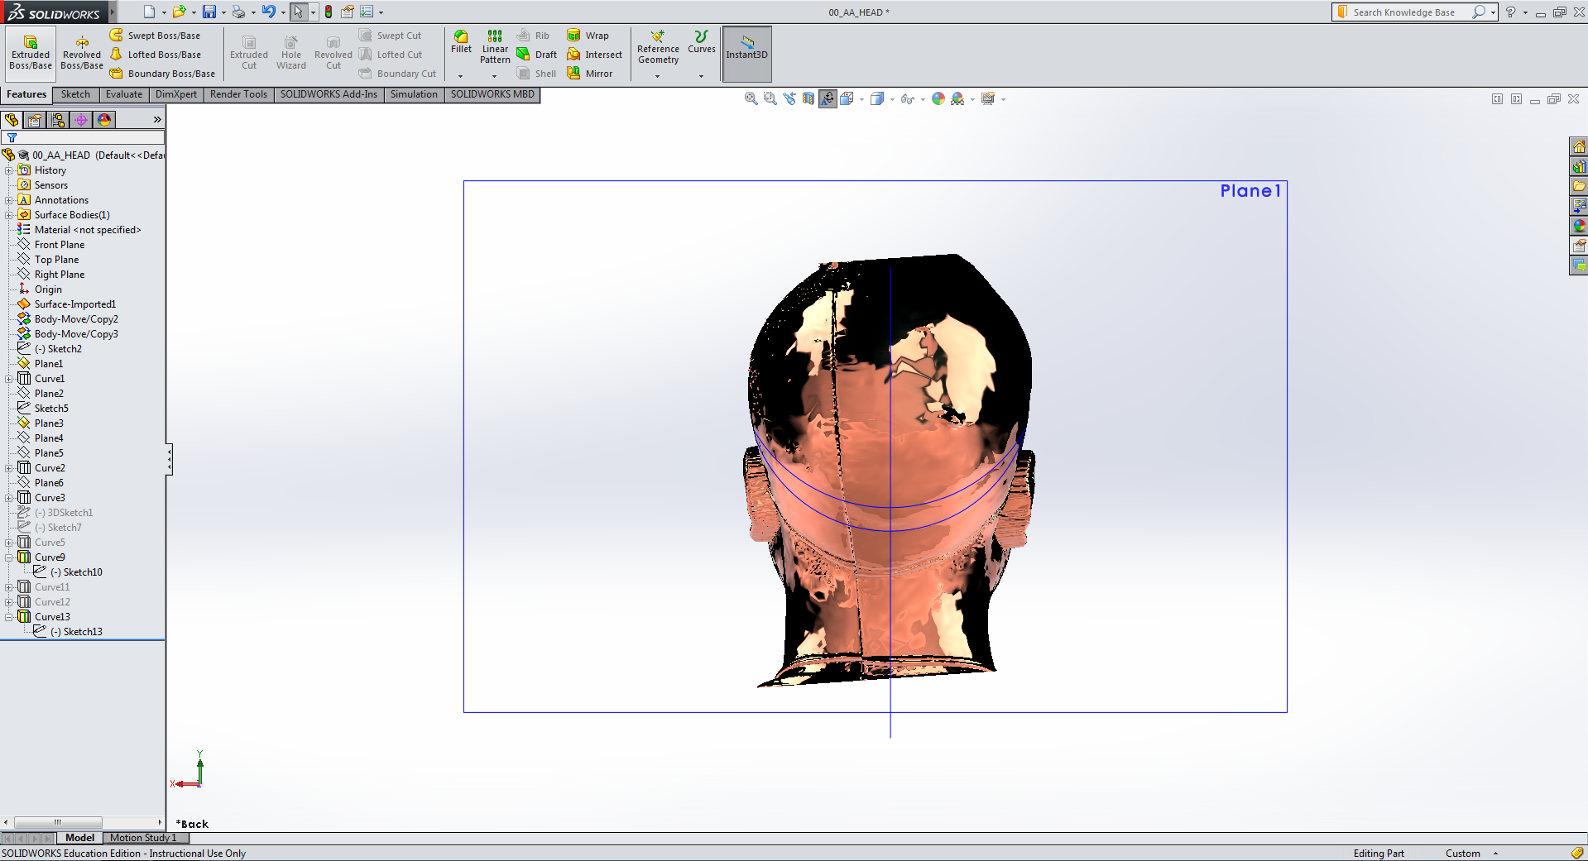The image size is (1588, 861).
Task: Open View Orientation cube icon
Action: (847, 98)
